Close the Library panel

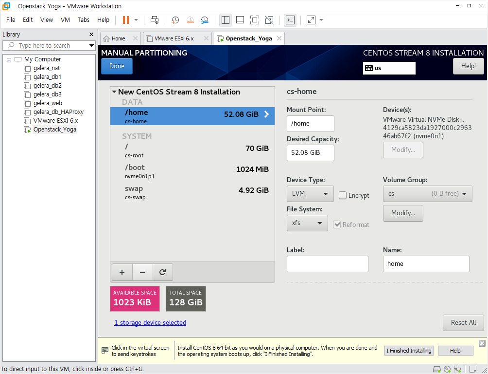pyautogui.click(x=91, y=34)
